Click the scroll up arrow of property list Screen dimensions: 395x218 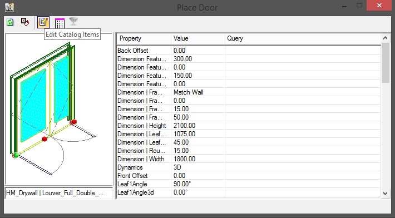(x=385, y=38)
